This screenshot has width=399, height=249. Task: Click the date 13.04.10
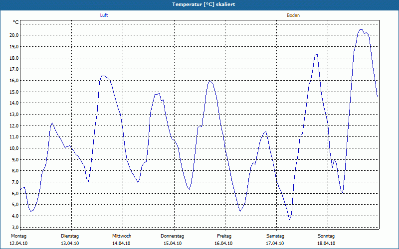pos(70,244)
